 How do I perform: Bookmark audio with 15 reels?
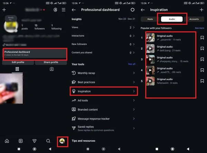coord(202,59)
